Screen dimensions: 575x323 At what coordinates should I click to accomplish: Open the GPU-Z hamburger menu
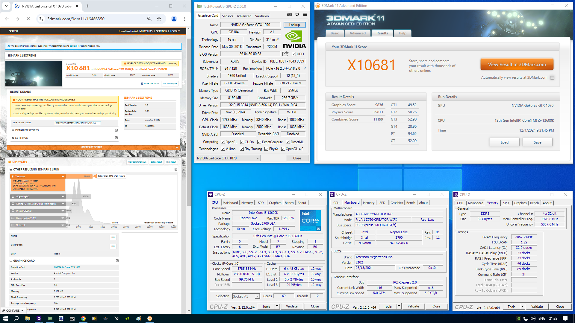click(305, 14)
